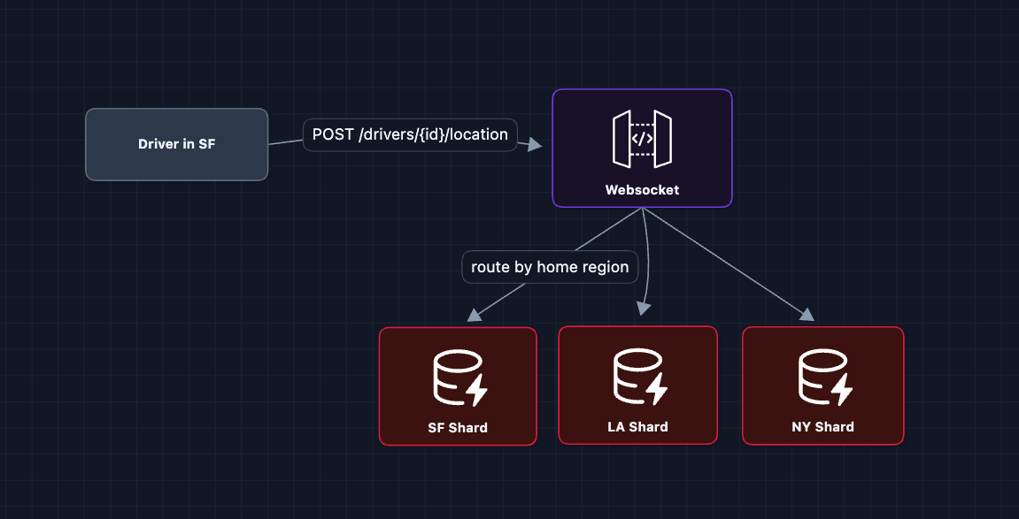The width and height of the screenshot is (1019, 519).
Task: Click the line between Driver in SF and POST label
Action: pyautogui.click(x=285, y=141)
